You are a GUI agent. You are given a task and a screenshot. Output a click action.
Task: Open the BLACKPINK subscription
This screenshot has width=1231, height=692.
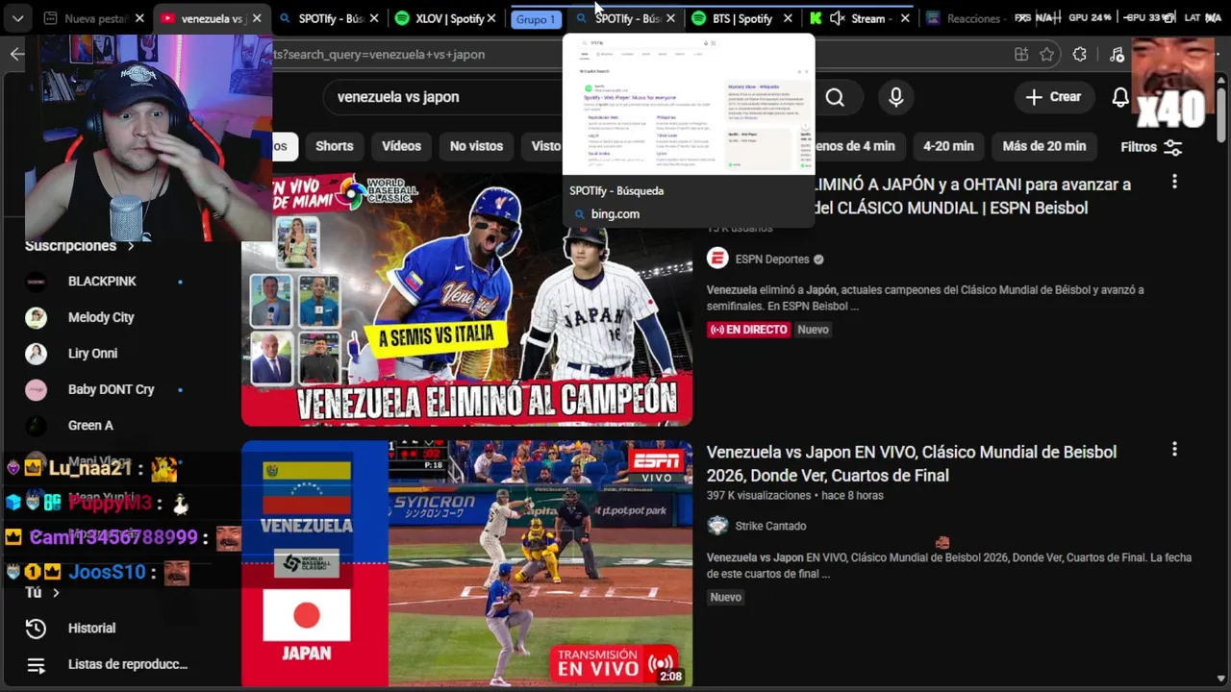(102, 282)
